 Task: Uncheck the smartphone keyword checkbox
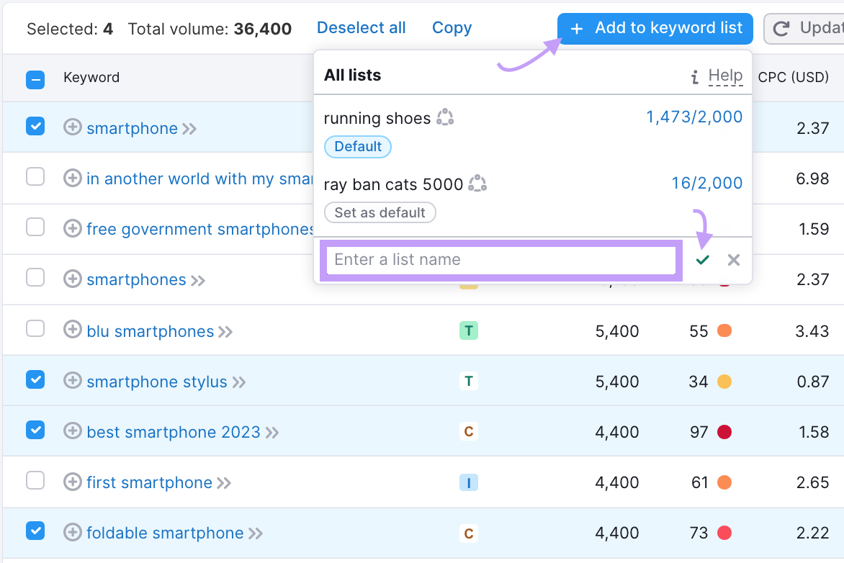coord(35,127)
